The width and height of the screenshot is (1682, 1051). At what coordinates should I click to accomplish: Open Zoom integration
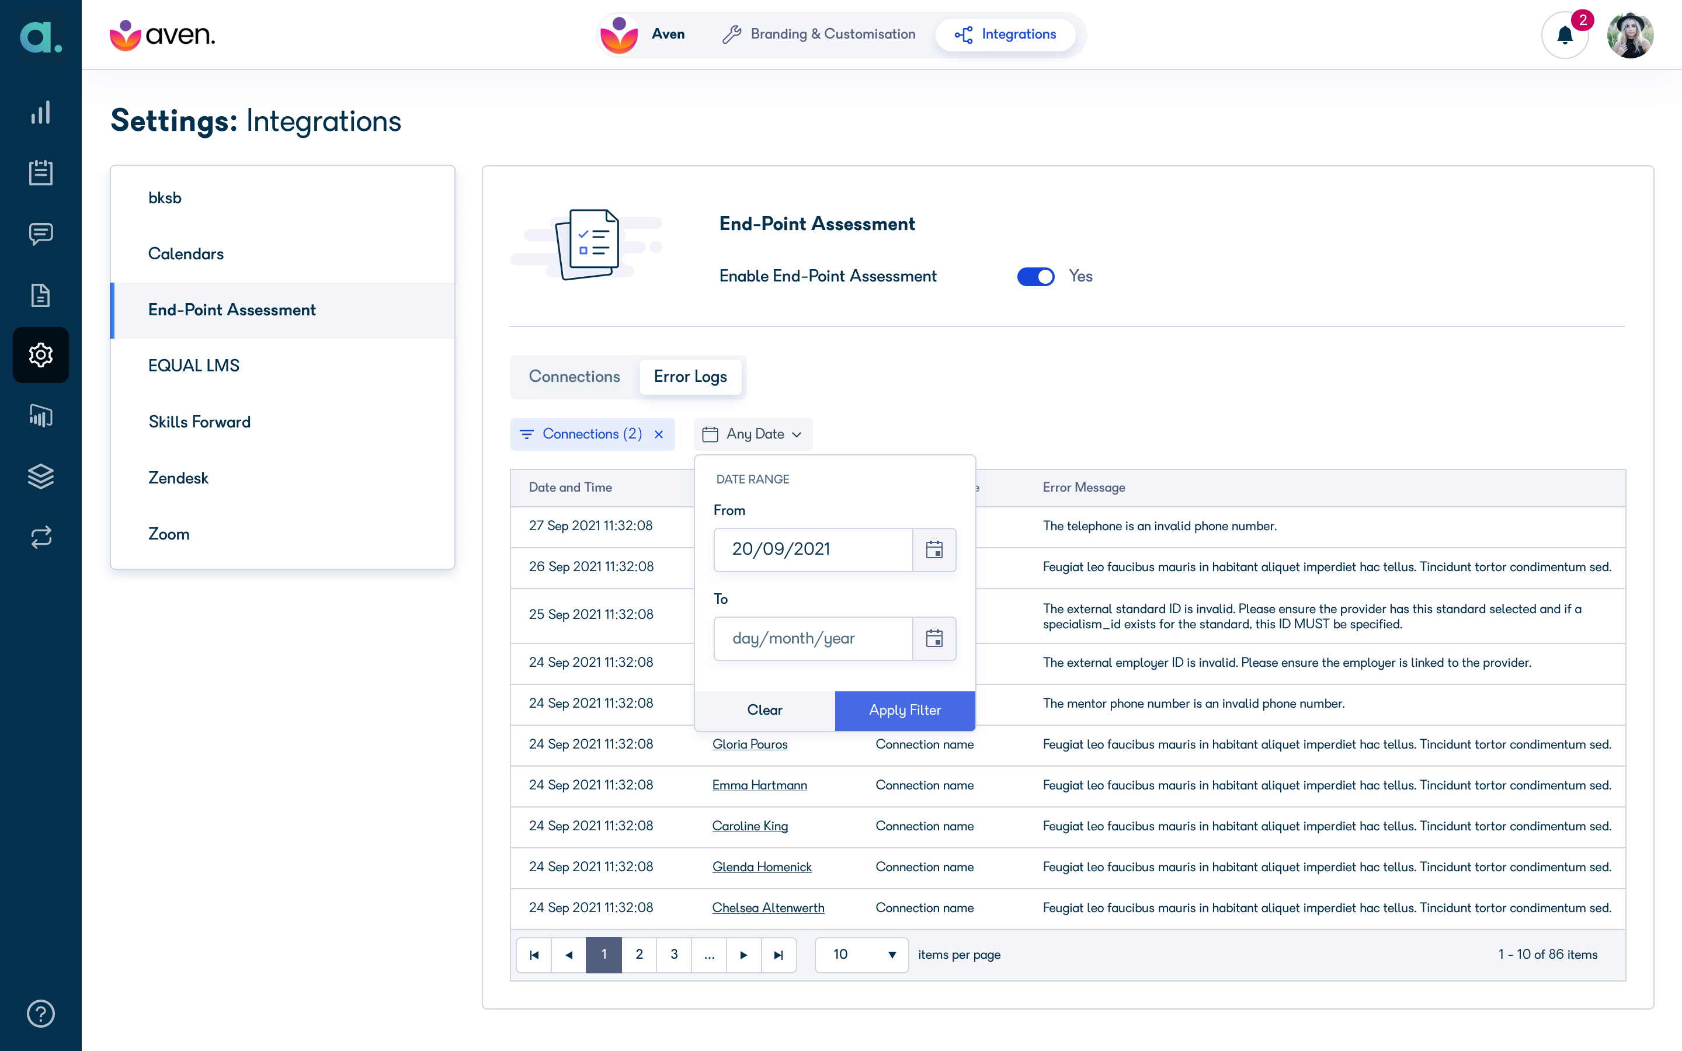point(283,534)
